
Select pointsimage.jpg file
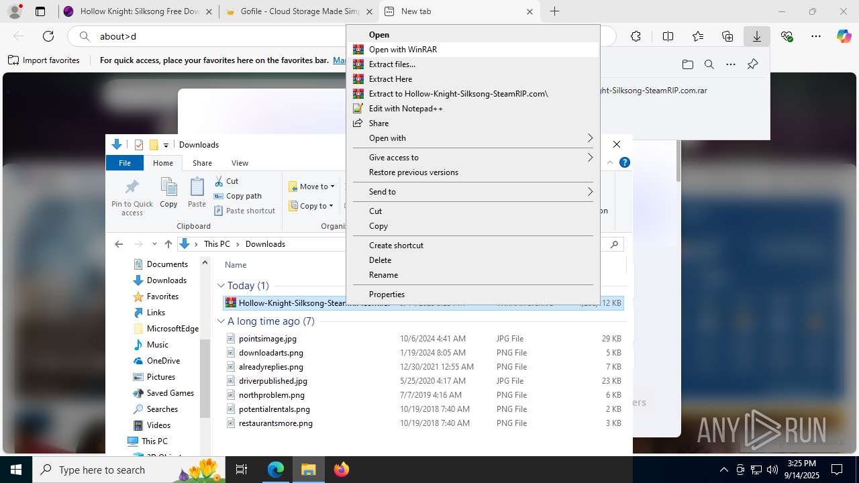267,339
